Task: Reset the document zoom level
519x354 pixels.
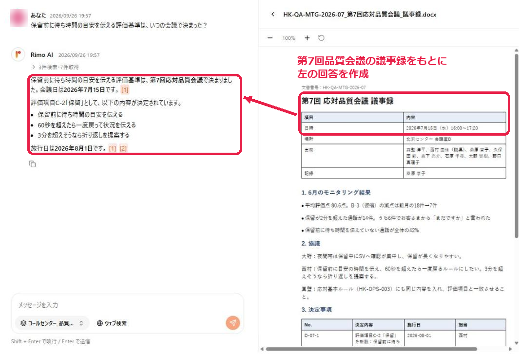Action: (x=321, y=38)
